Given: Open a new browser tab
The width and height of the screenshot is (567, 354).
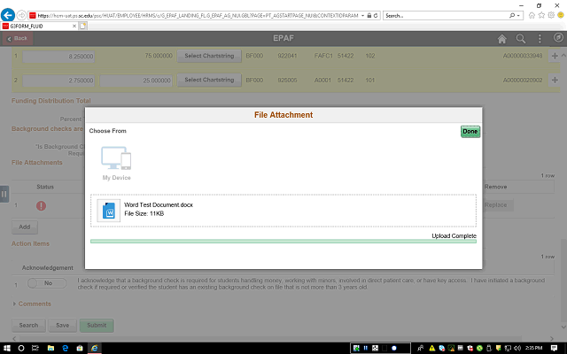Looking at the screenshot, I should [x=82, y=26].
